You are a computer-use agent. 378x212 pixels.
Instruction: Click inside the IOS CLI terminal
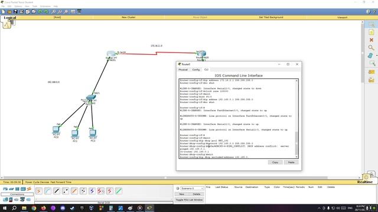point(237,118)
